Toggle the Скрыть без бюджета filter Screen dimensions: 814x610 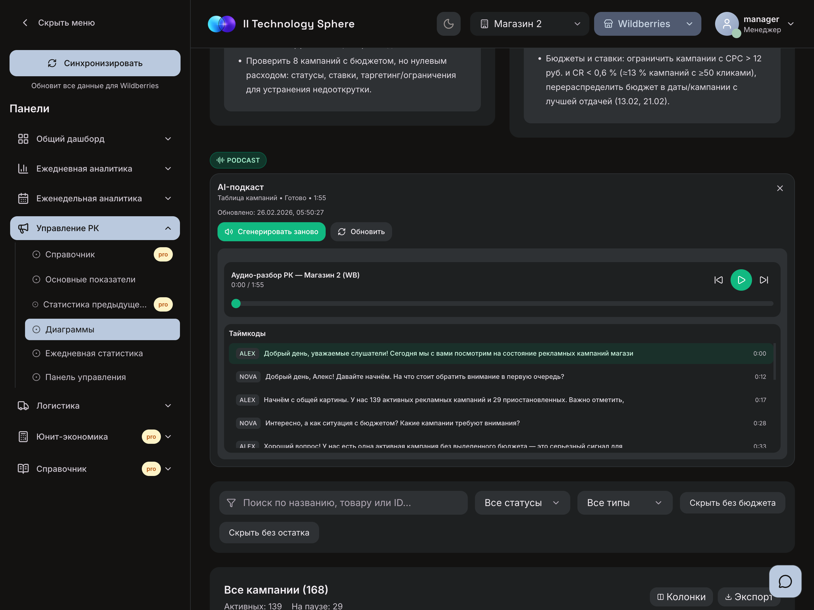[732, 502]
